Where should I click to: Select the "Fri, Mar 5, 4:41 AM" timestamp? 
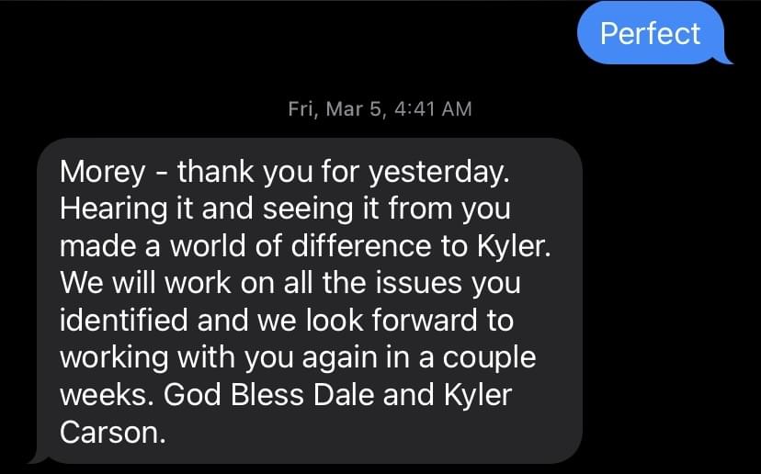(x=380, y=108)
